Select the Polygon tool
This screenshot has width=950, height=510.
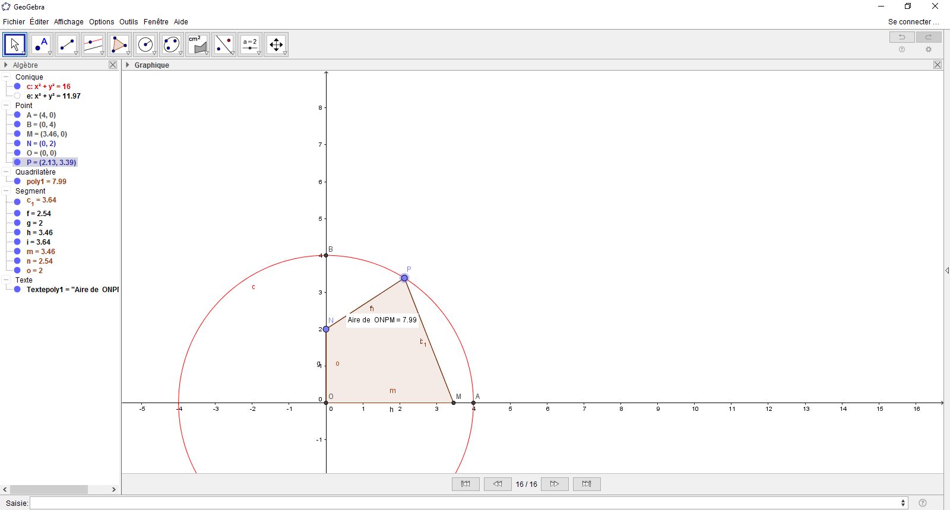pos(119,45)
